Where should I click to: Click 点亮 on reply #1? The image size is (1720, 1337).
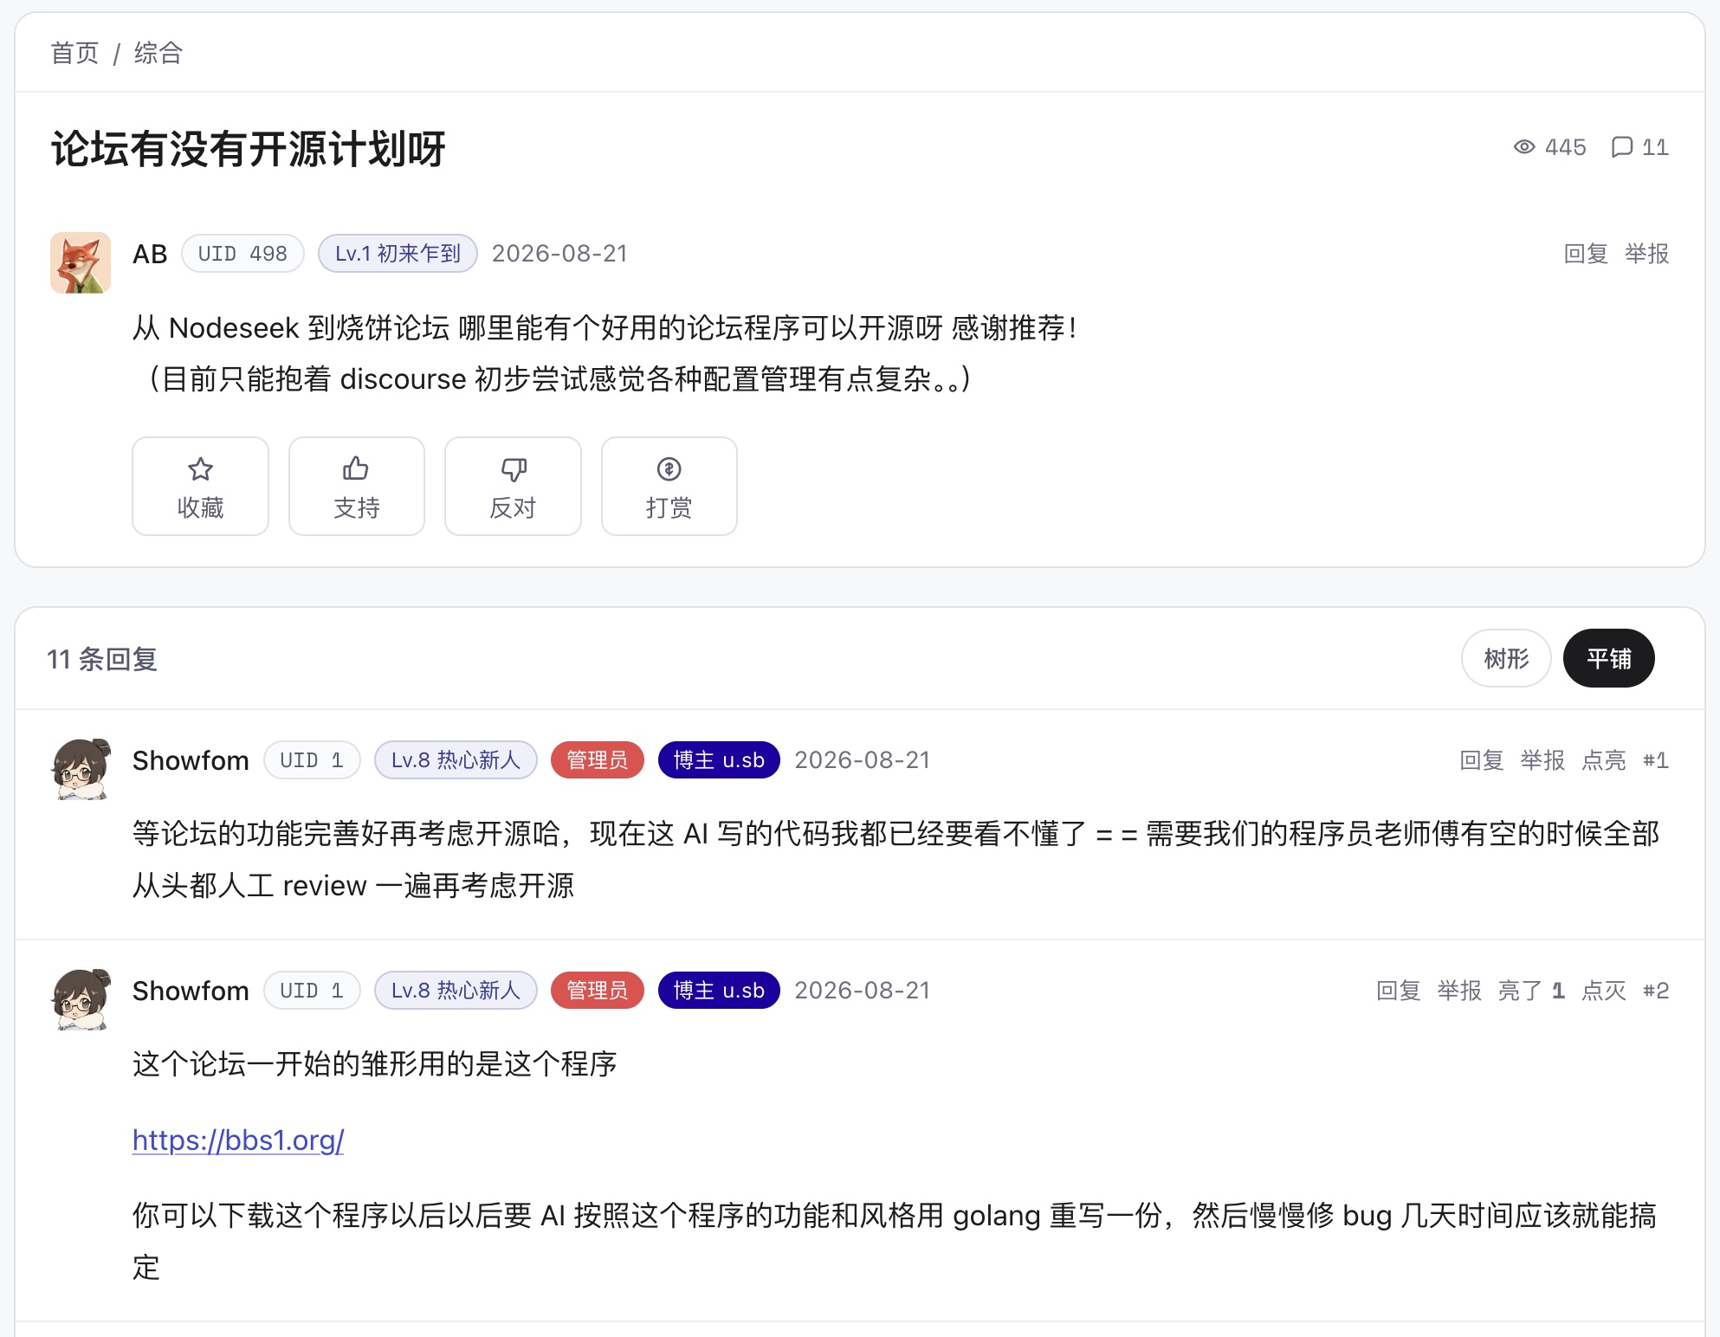point(1604,760)
